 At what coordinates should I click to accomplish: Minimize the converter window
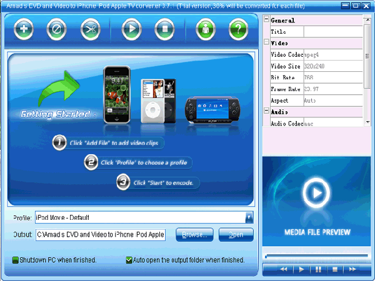(x=345, y=5)
